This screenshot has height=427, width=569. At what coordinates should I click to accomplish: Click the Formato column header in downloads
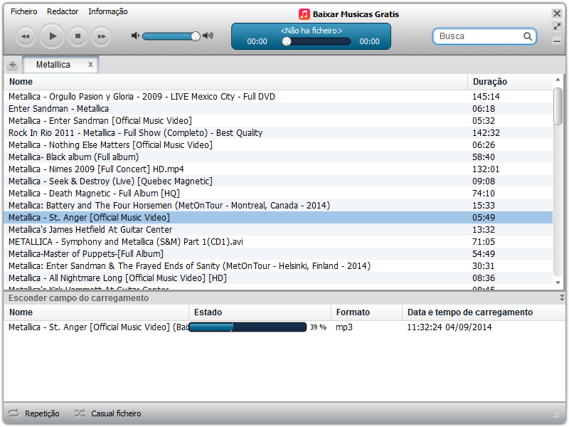coord(366,312)
